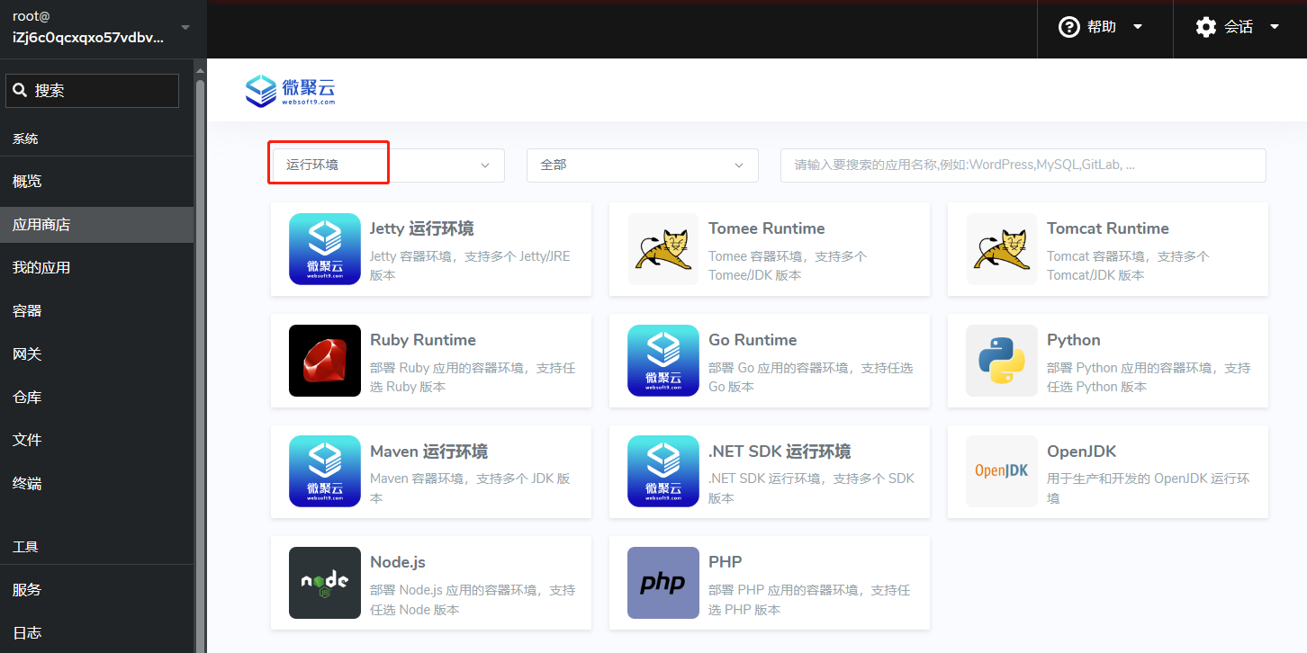Open the 终端 terminal page
The image size is (1307, 653).
[27, 484]
